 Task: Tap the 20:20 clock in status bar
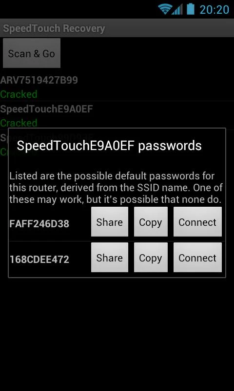pos(214,10)
